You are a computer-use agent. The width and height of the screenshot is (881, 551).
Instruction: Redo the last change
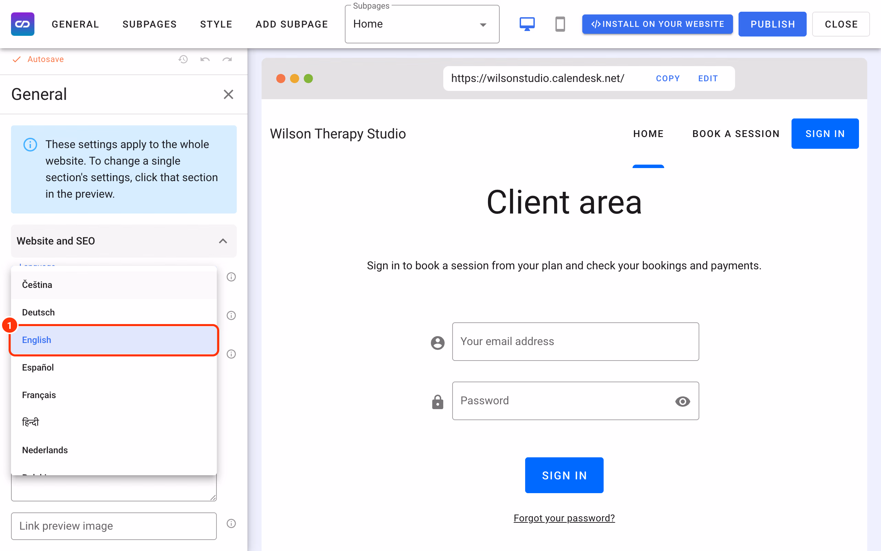pos(227,59)
